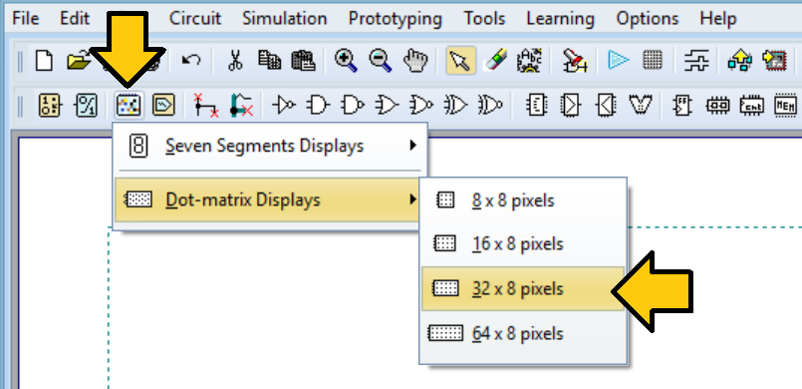This screenshot has width=802, height=389.
Task: Insert the 0/1 clock generator component
Action: (x=86, y=106)
